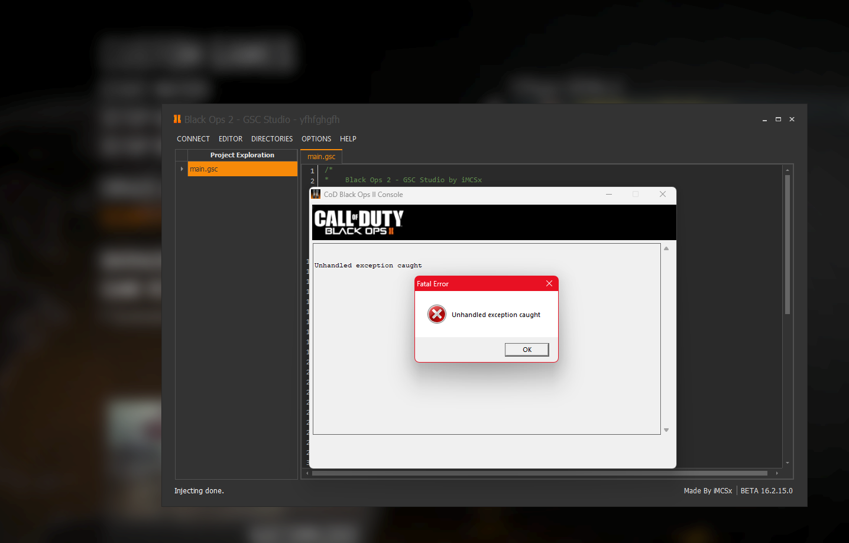Viewport: 849px width, 543px height.
Task: Open the DIRECTORIES menu
Action: click(x=272, y=139)
